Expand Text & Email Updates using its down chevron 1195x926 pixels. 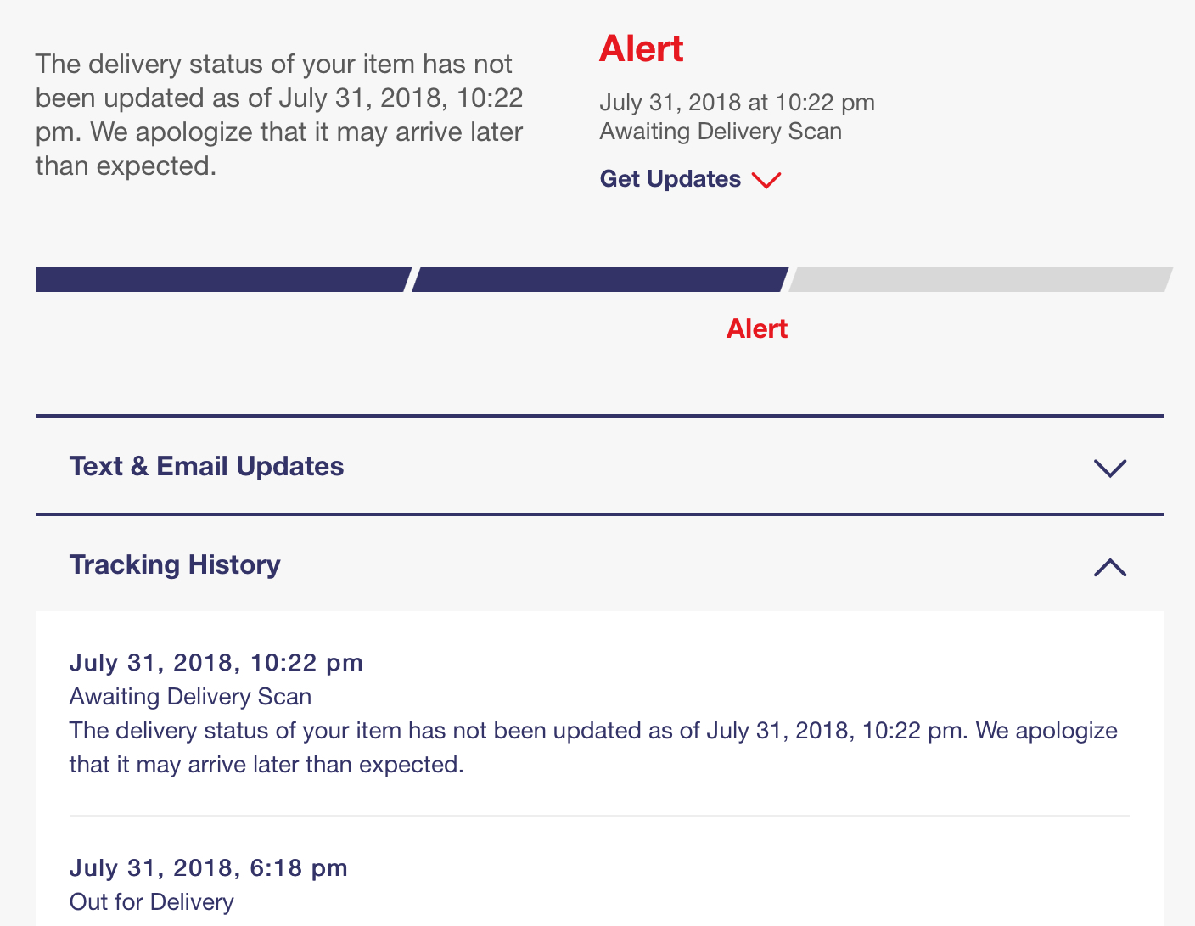[1109, 468]
